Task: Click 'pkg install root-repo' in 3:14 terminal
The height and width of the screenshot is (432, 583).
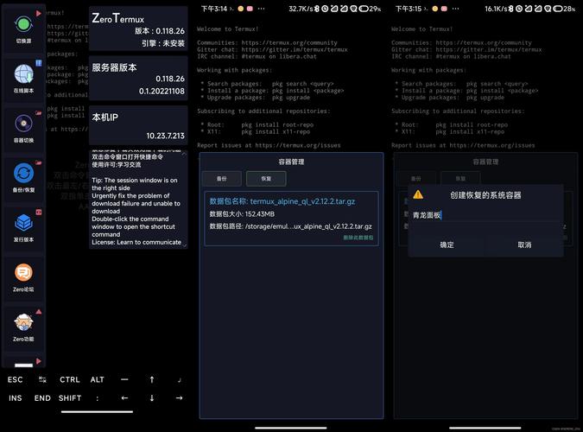Action: point(277,124)
